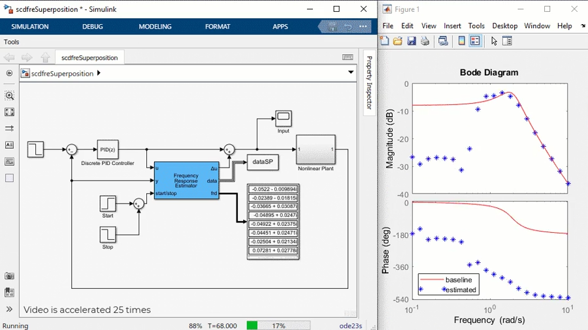Screen dimensions: 588x330
Task: Switch to the FORMAT ribbon tab
Action: (x=218, y=27)
